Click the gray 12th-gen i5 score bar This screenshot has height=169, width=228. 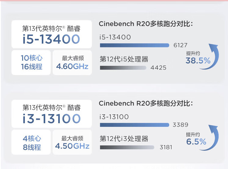coord(123,67)
